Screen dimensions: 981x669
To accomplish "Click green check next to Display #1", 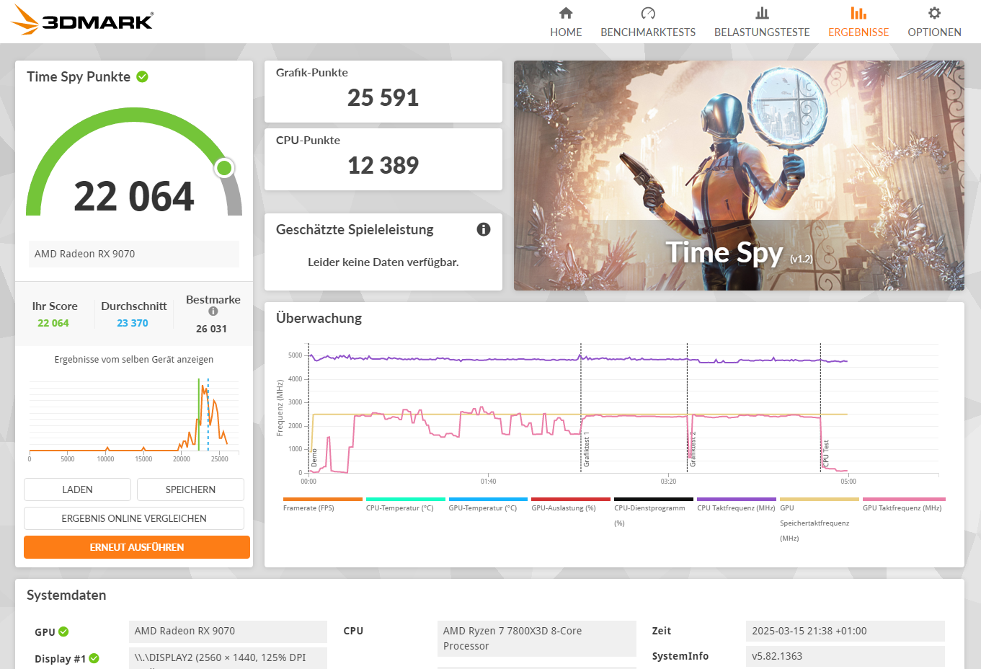I will [94, 658].
